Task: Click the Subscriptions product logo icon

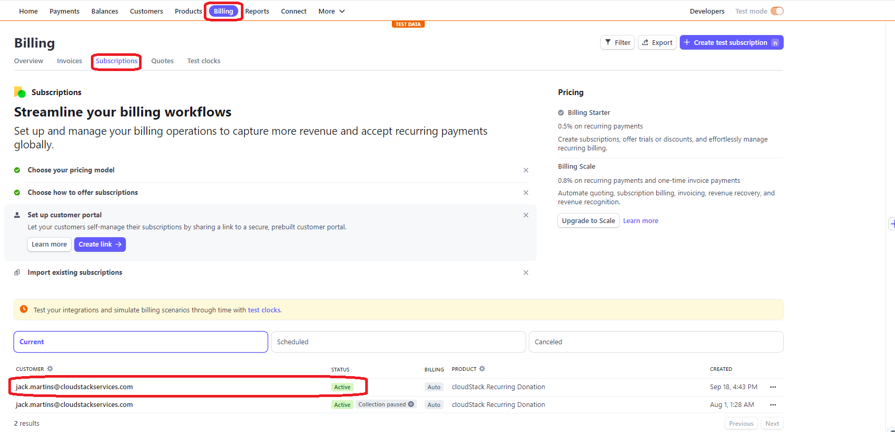Action: coord(20,92)
